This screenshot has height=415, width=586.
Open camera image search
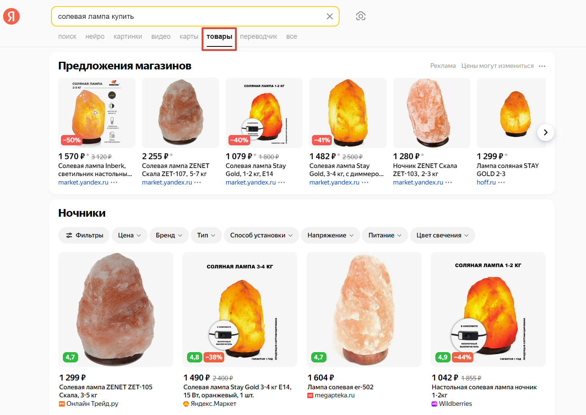pos(361,16)
